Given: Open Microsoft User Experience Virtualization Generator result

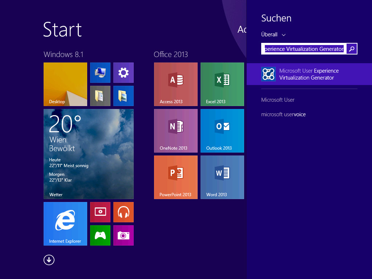Looking at the screenshot, I should tap(309, 74).
